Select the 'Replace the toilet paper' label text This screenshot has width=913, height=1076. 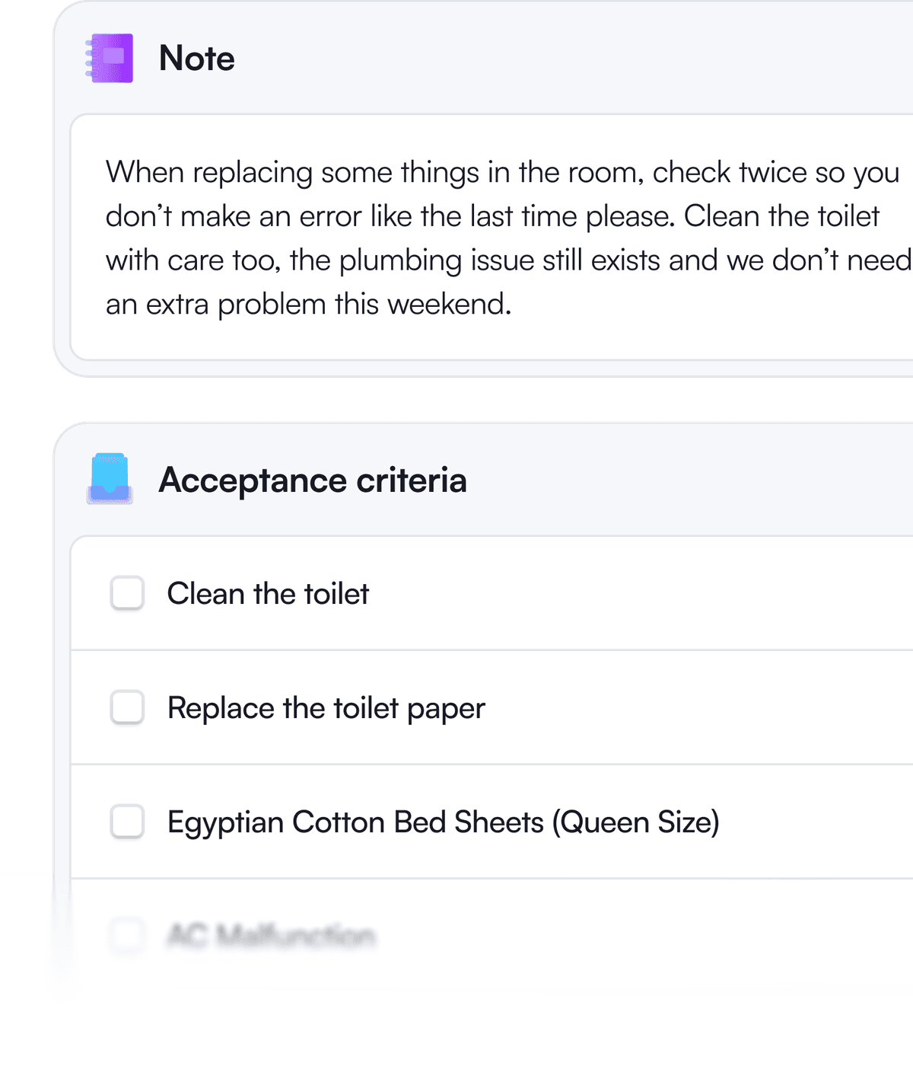point(326,708)
